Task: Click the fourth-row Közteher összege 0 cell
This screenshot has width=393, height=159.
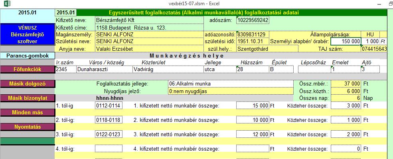Action: 346,149
